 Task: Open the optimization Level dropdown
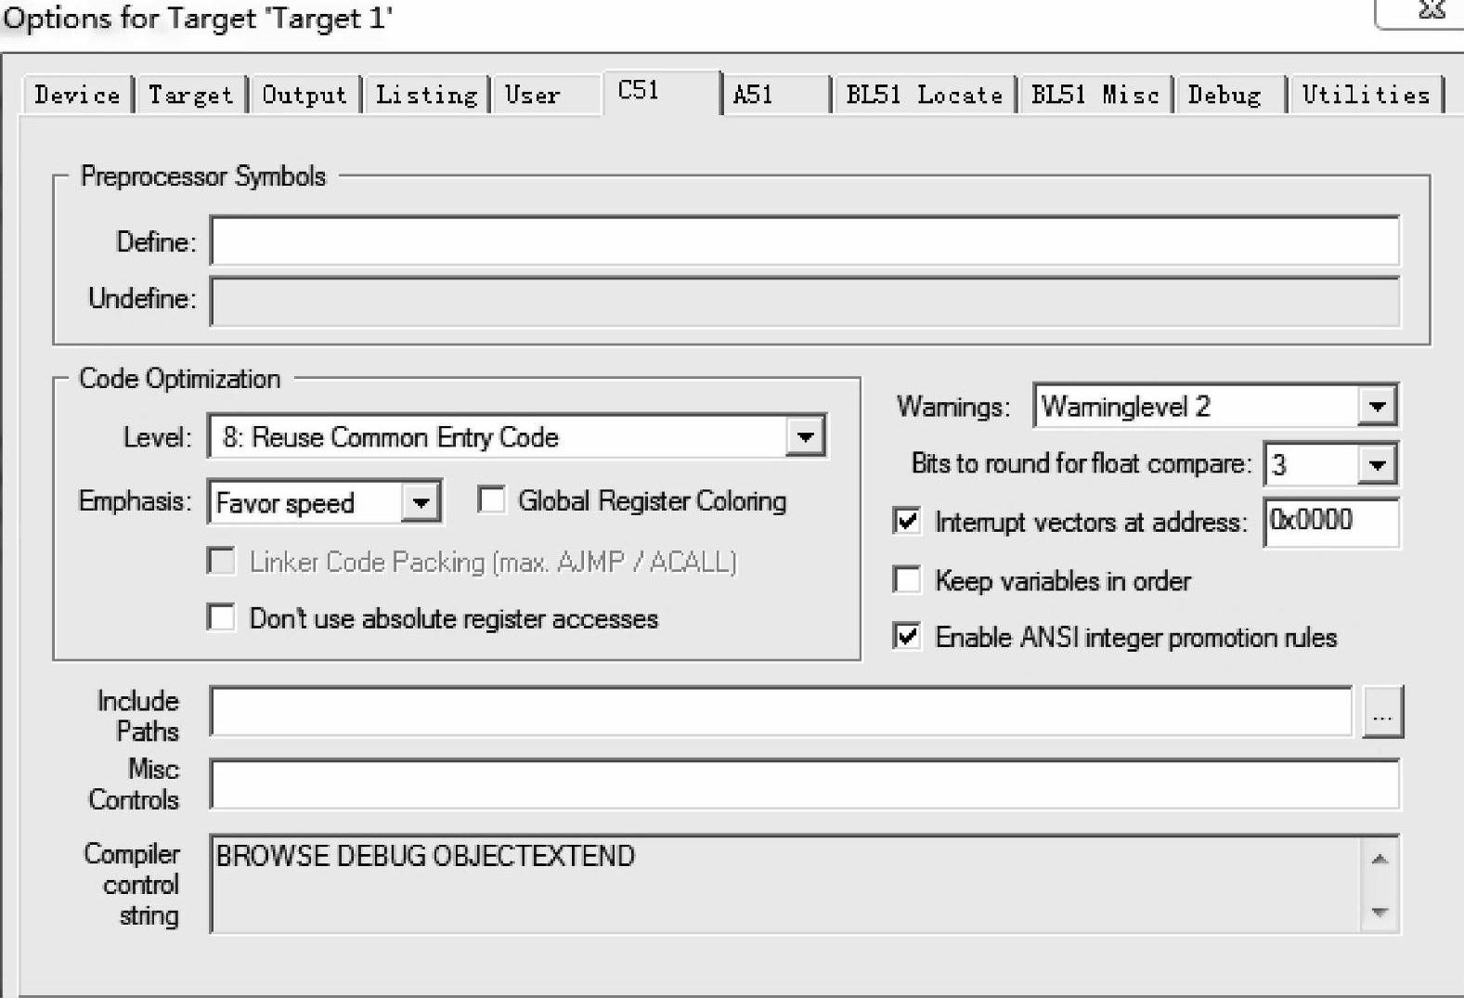(x=805, y=436)
